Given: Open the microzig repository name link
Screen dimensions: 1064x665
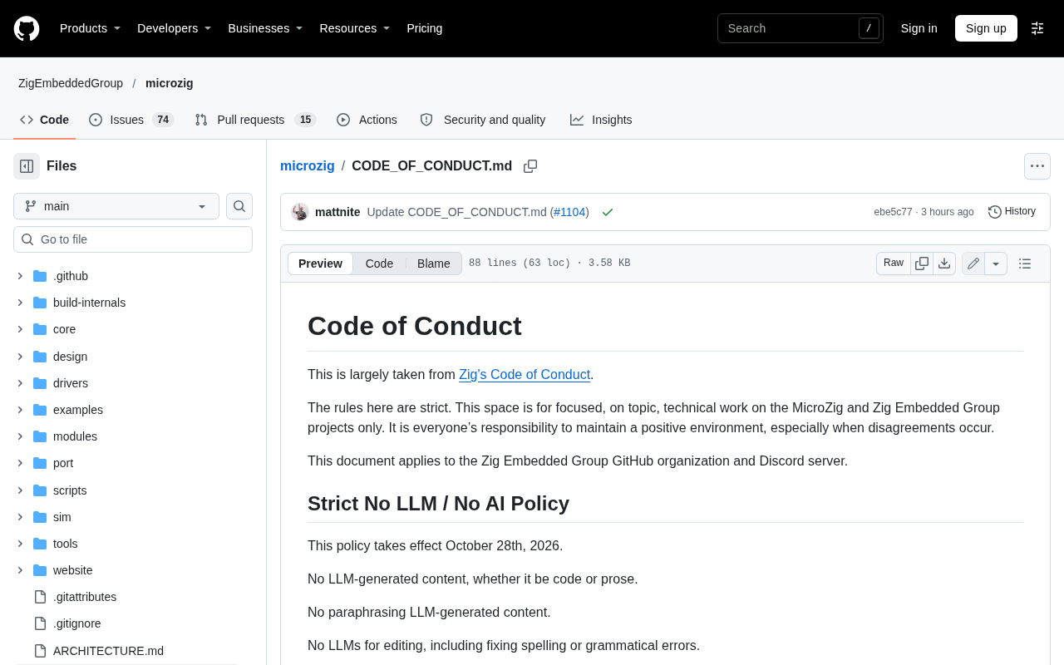Looking at the screenshot, I should pyautogui.click(x=170, y=83).
